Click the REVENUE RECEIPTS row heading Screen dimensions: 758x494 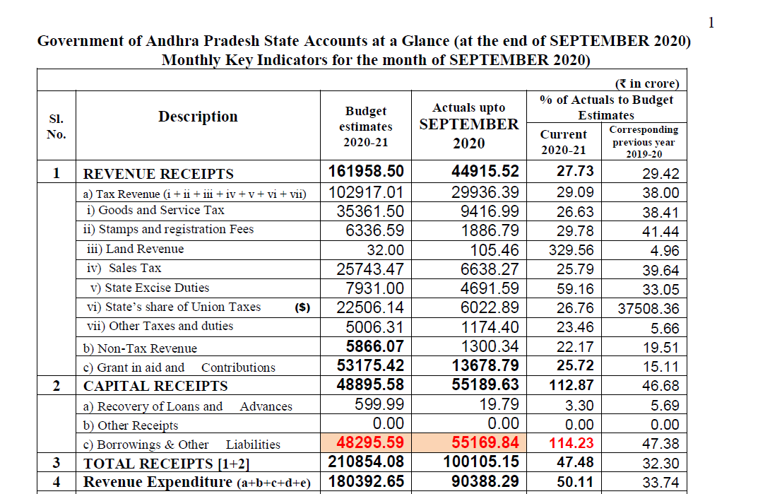click(158, 173)
